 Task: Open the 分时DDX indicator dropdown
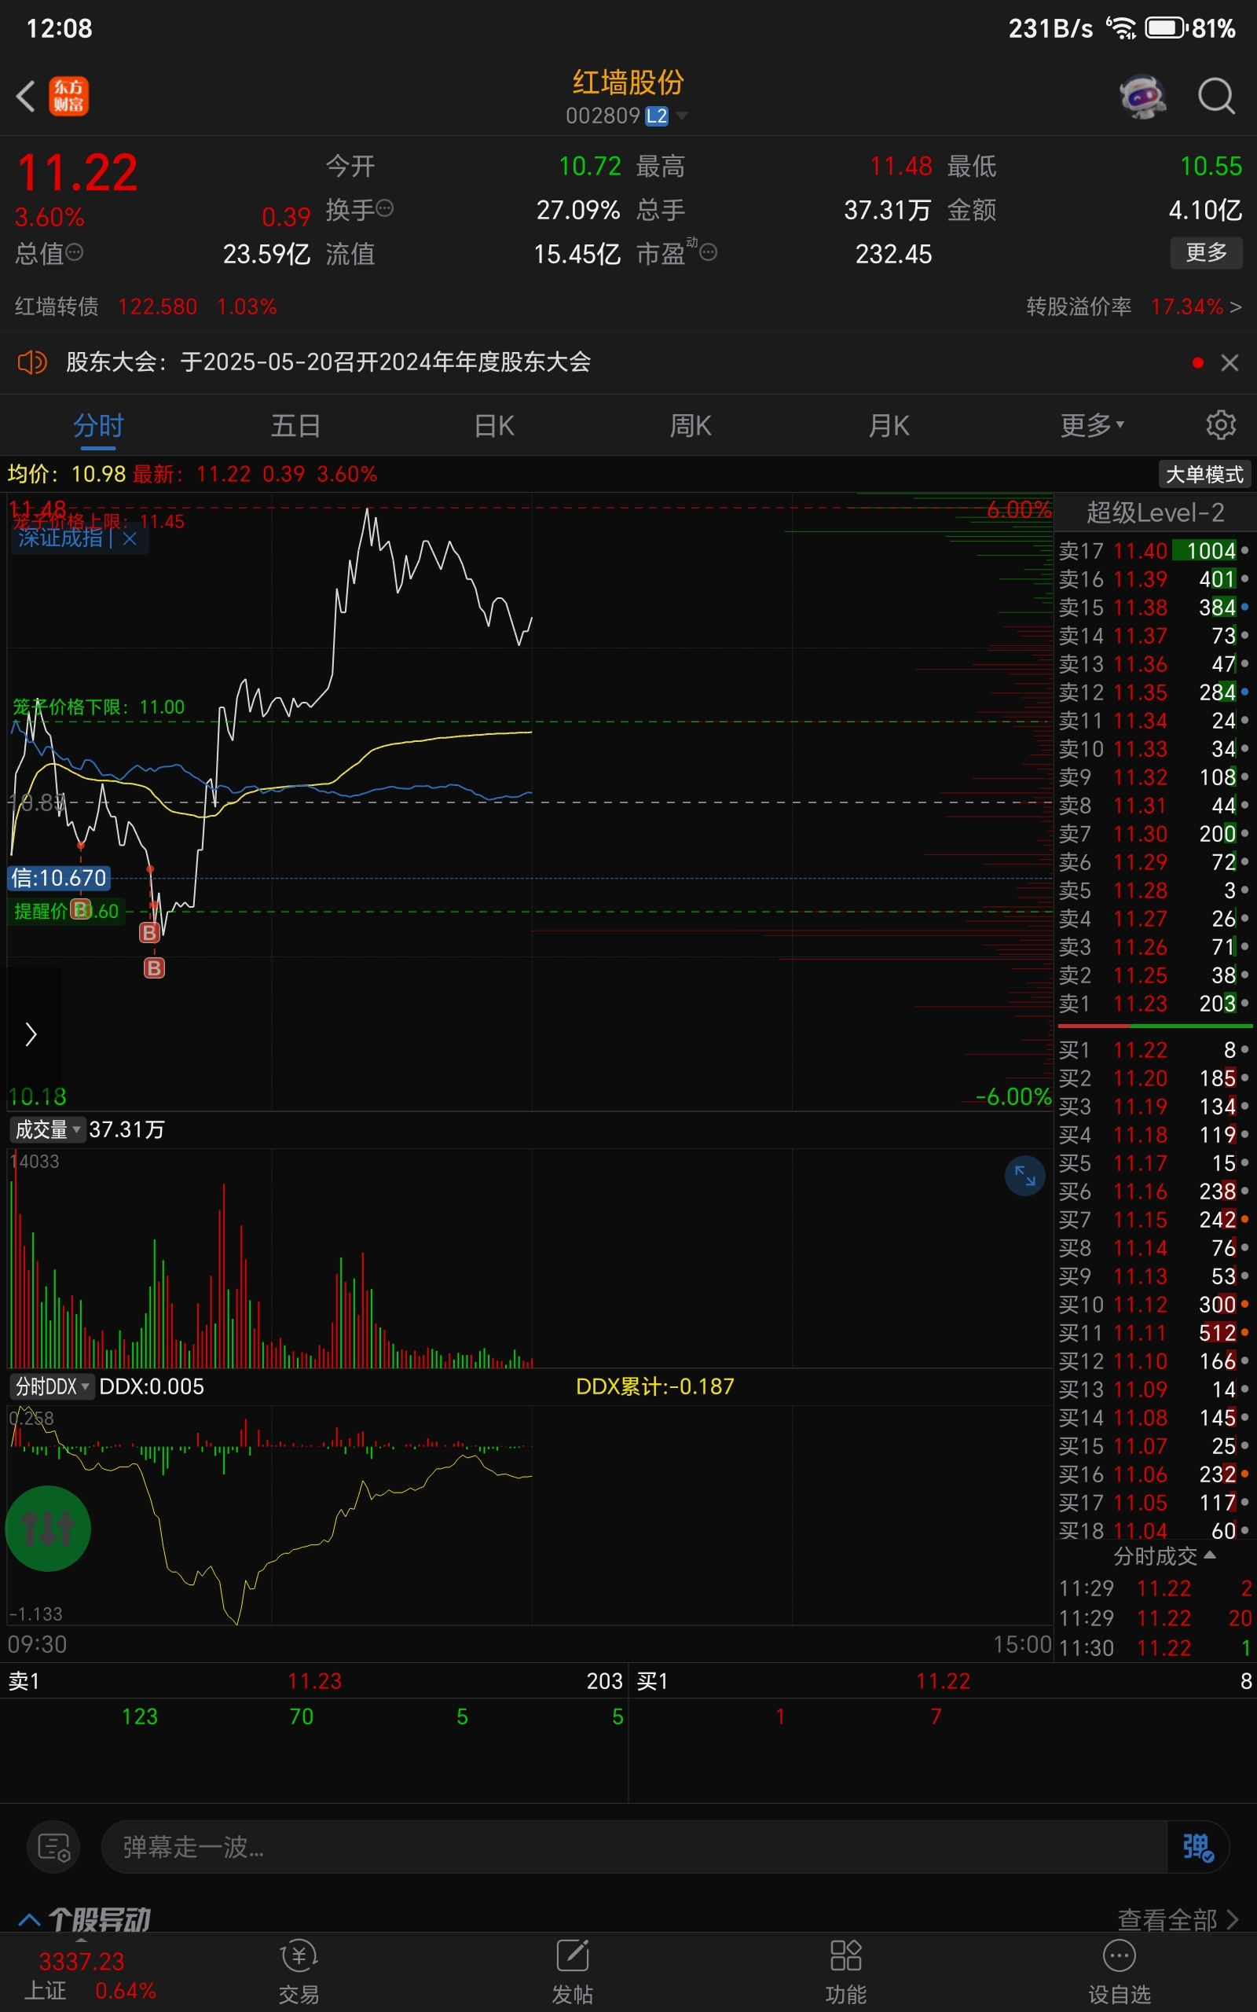pyautogui.click(x=52, y=1386)
